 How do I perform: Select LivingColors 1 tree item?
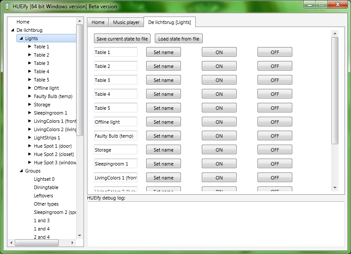[55, 121]
